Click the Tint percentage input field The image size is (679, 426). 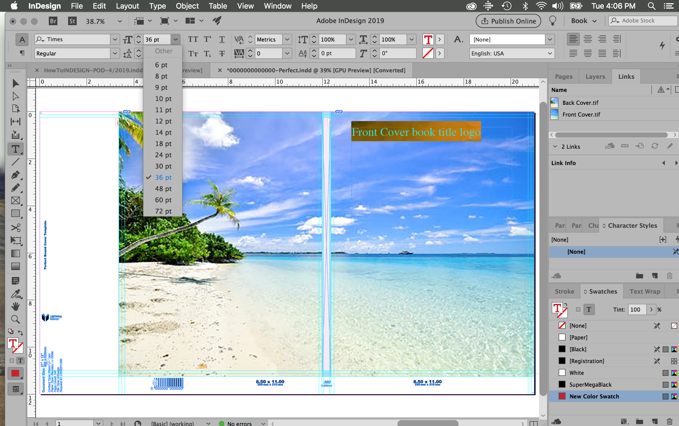(x=637, y=309)
